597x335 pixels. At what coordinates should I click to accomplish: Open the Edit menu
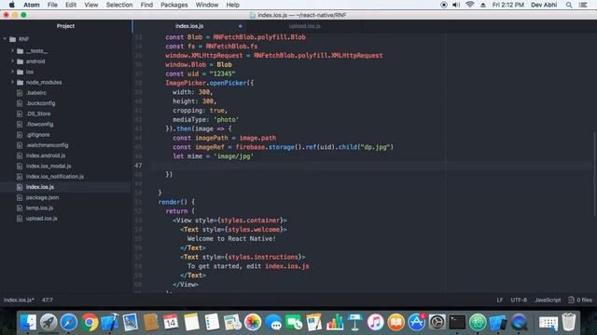71,5
